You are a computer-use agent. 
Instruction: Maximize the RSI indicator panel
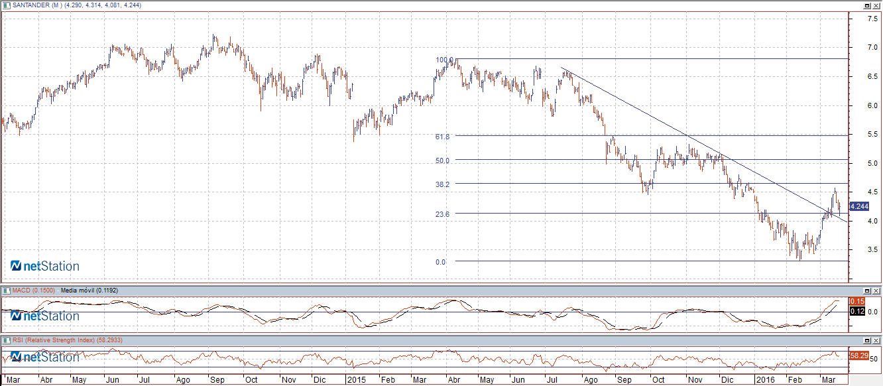pyautogui.click(x=867, y=340)
